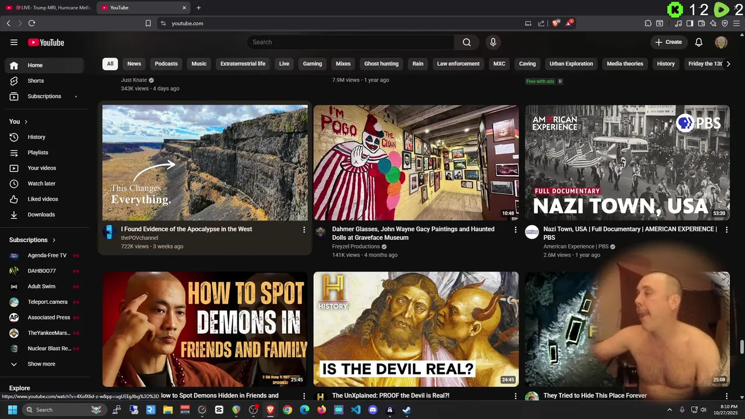This screenshot has height=419, width=745.
Task: Open Teleport.camera subscription channel
Action: [44, 302]
